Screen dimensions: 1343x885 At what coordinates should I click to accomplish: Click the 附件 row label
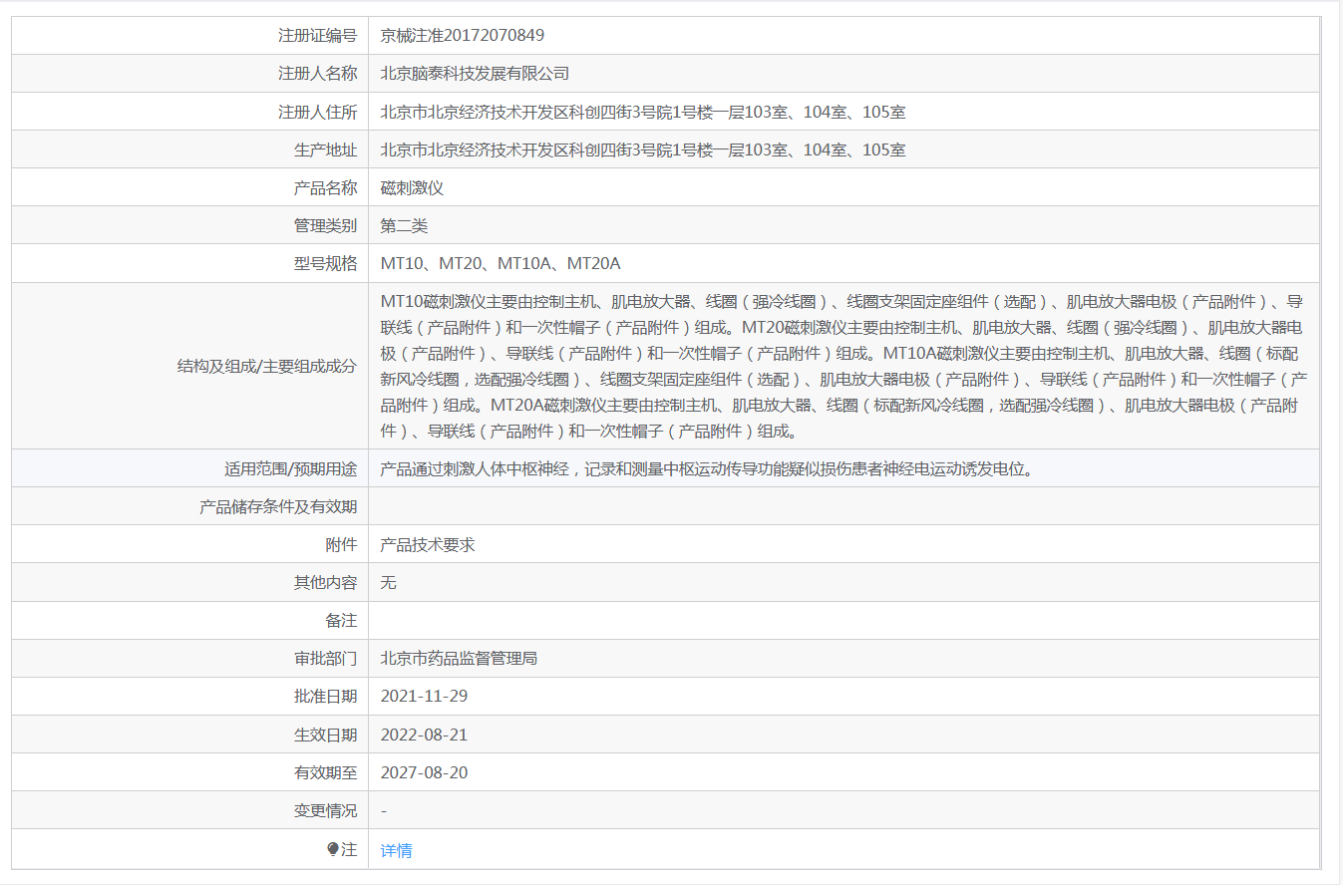coord(341,545)
